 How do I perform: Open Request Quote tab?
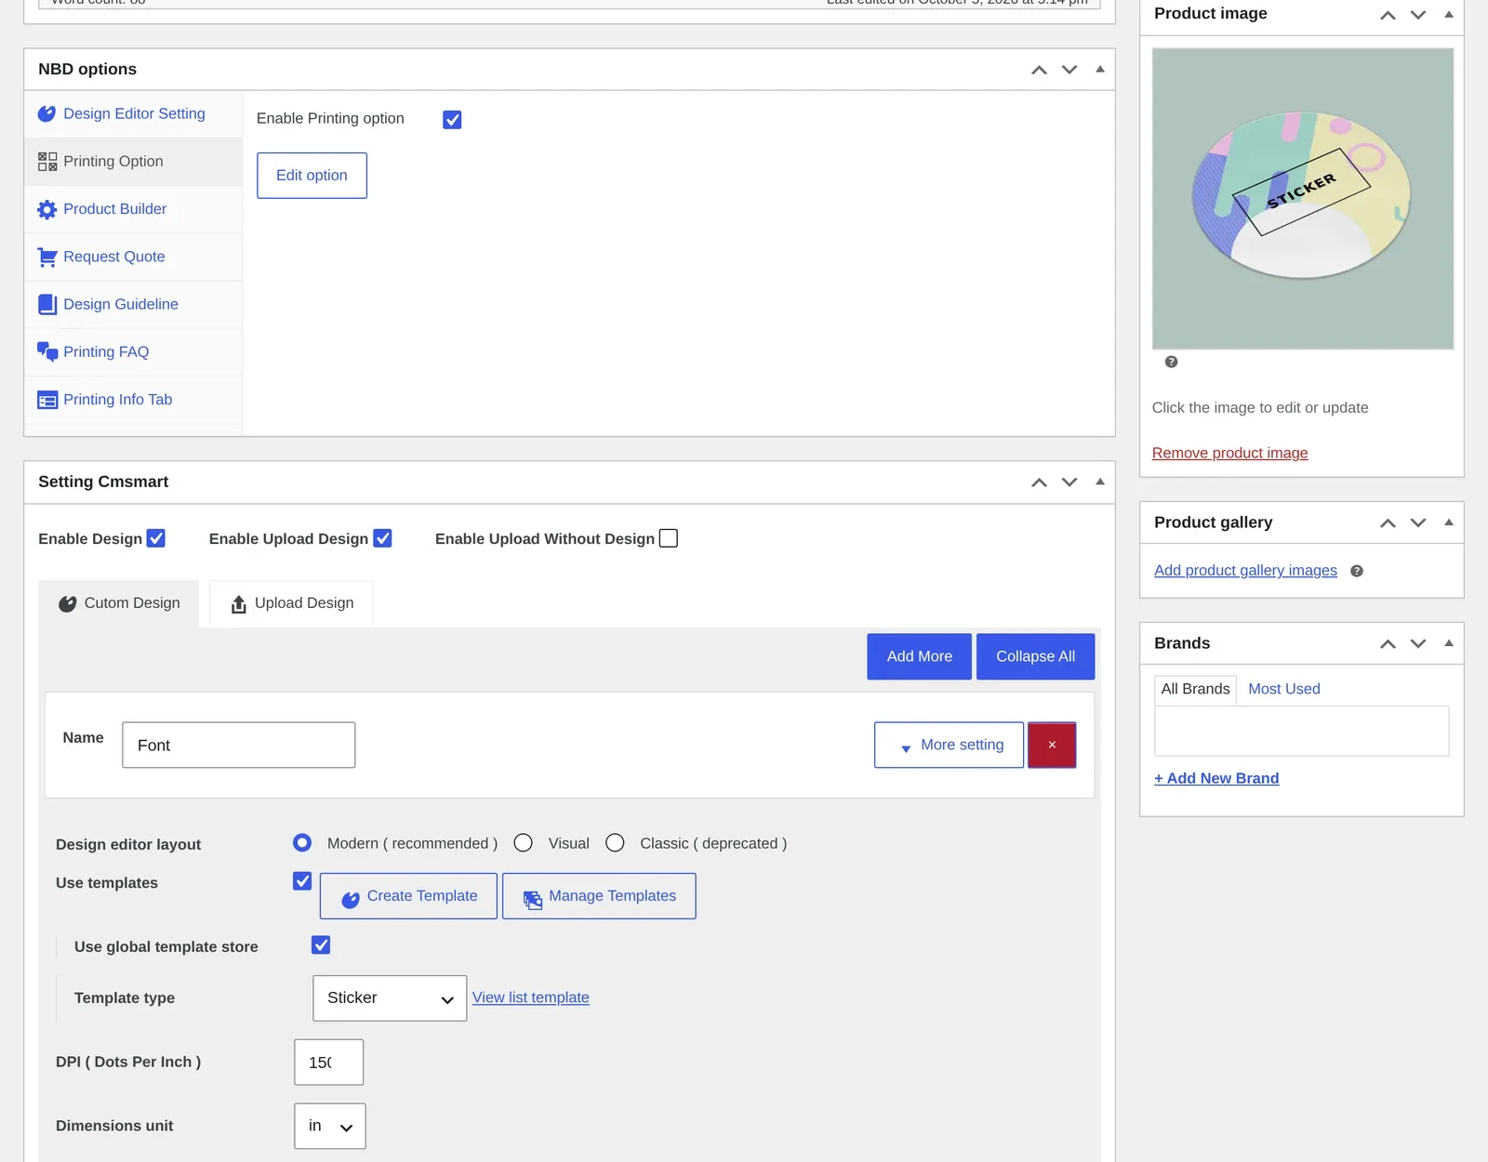pyautogui.click(x=133, y=257)
